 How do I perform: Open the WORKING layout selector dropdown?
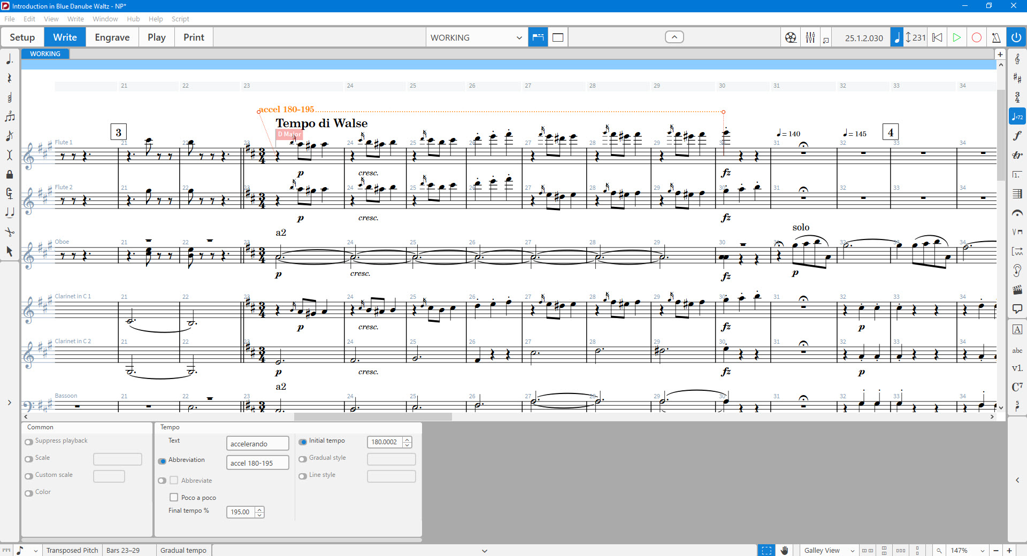[x=476, y=37]
